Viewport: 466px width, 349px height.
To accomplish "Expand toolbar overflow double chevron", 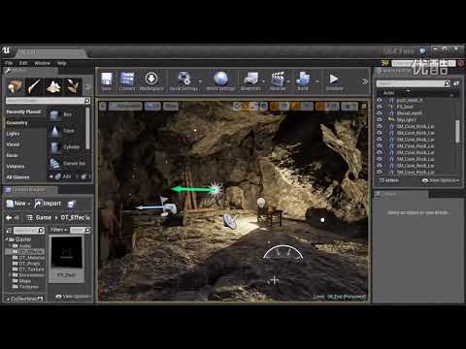I will point(364,81).
